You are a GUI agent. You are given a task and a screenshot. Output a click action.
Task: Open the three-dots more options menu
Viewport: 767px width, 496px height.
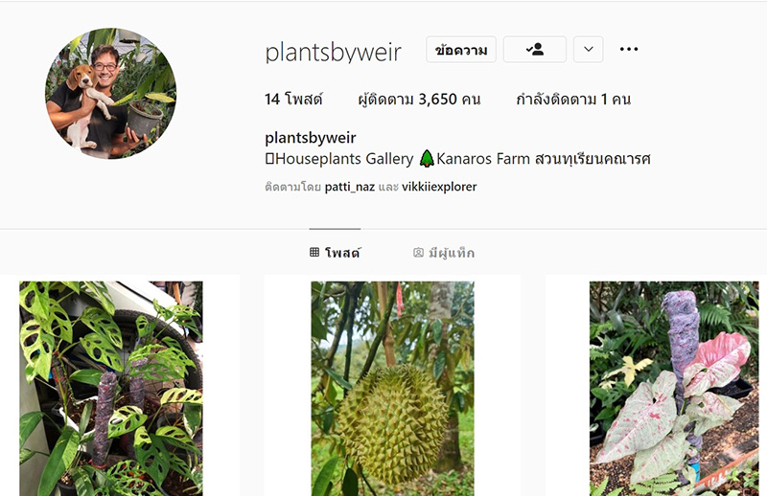pyautogui.click(x=629, y=49)
